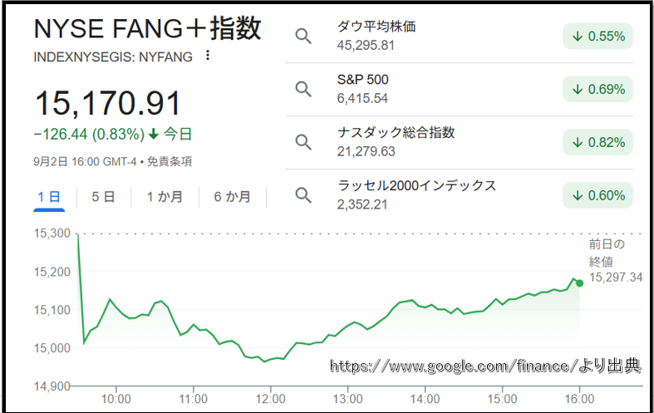The image size is (654, 413).
Task: Click the 0.82% change badge
Action: (x=597, y=142)
